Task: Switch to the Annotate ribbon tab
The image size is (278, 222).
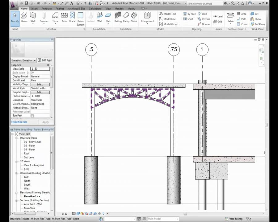Action: coord(46,9)
